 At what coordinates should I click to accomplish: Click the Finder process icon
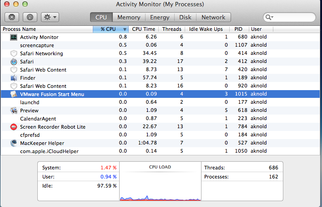(x=14, y=78)
